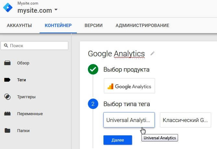The height and width of the screenshot is (149, 217).
Task: Click the step 2 number circle
Action: [x=93, y=104]
